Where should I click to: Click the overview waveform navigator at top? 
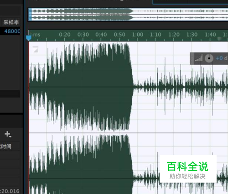[x=128, y=15]
